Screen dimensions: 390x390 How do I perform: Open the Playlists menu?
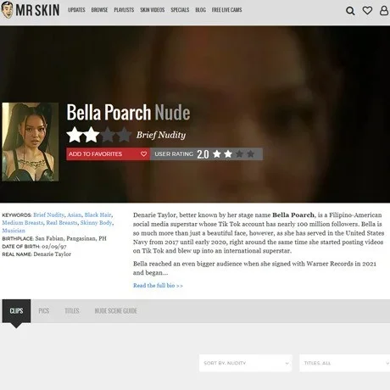point(124,10)
